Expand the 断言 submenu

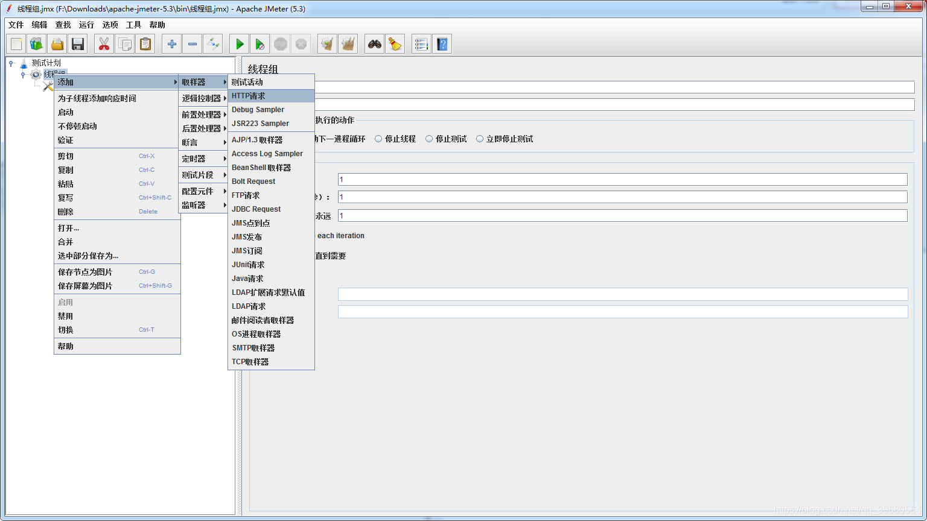(x=203, y=142)
